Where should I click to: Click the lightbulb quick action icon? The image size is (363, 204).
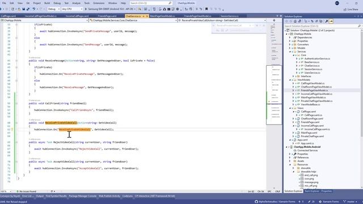coord(12,130)
